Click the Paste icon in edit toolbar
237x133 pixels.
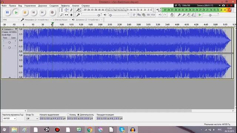(x=144, y=15)
